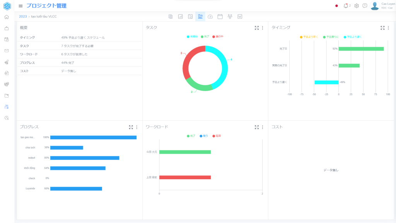Open the team members toolbar icon

(x=230, y=17)
